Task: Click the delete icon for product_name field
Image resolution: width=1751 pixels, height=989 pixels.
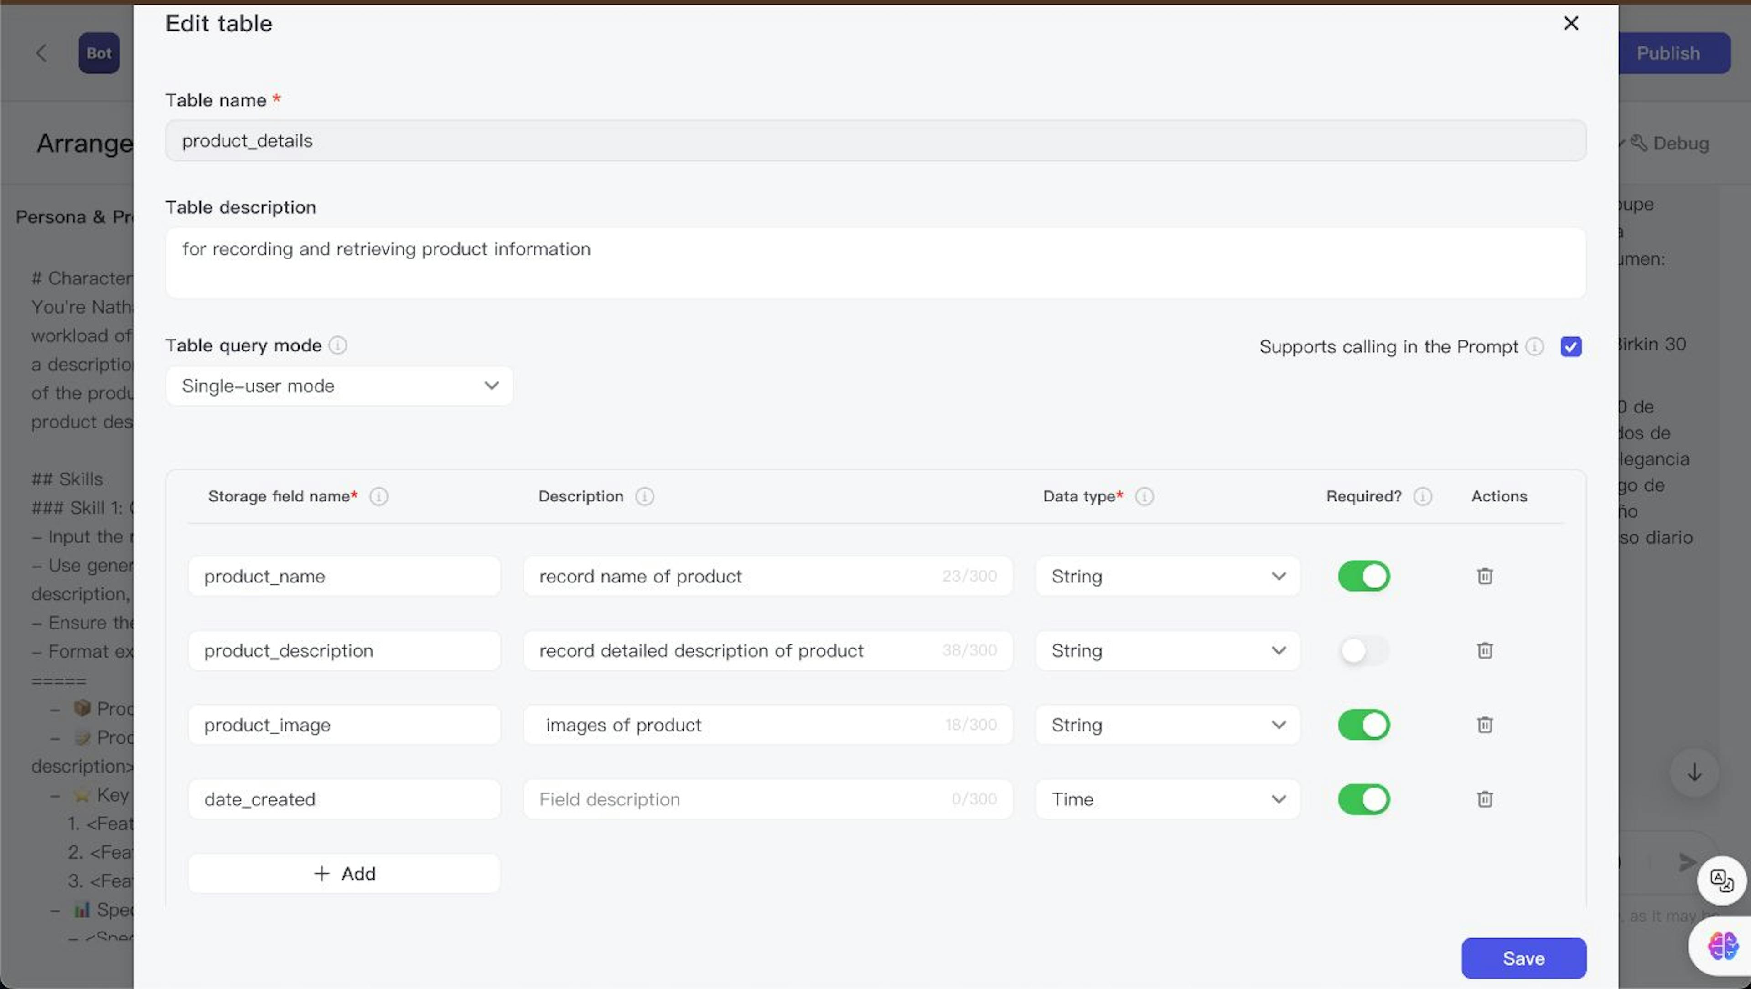Action: point(1484,576)
